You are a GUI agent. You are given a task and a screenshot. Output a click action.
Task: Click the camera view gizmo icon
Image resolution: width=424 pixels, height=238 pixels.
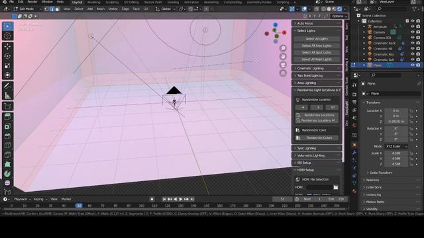click(x=283, y=65)
